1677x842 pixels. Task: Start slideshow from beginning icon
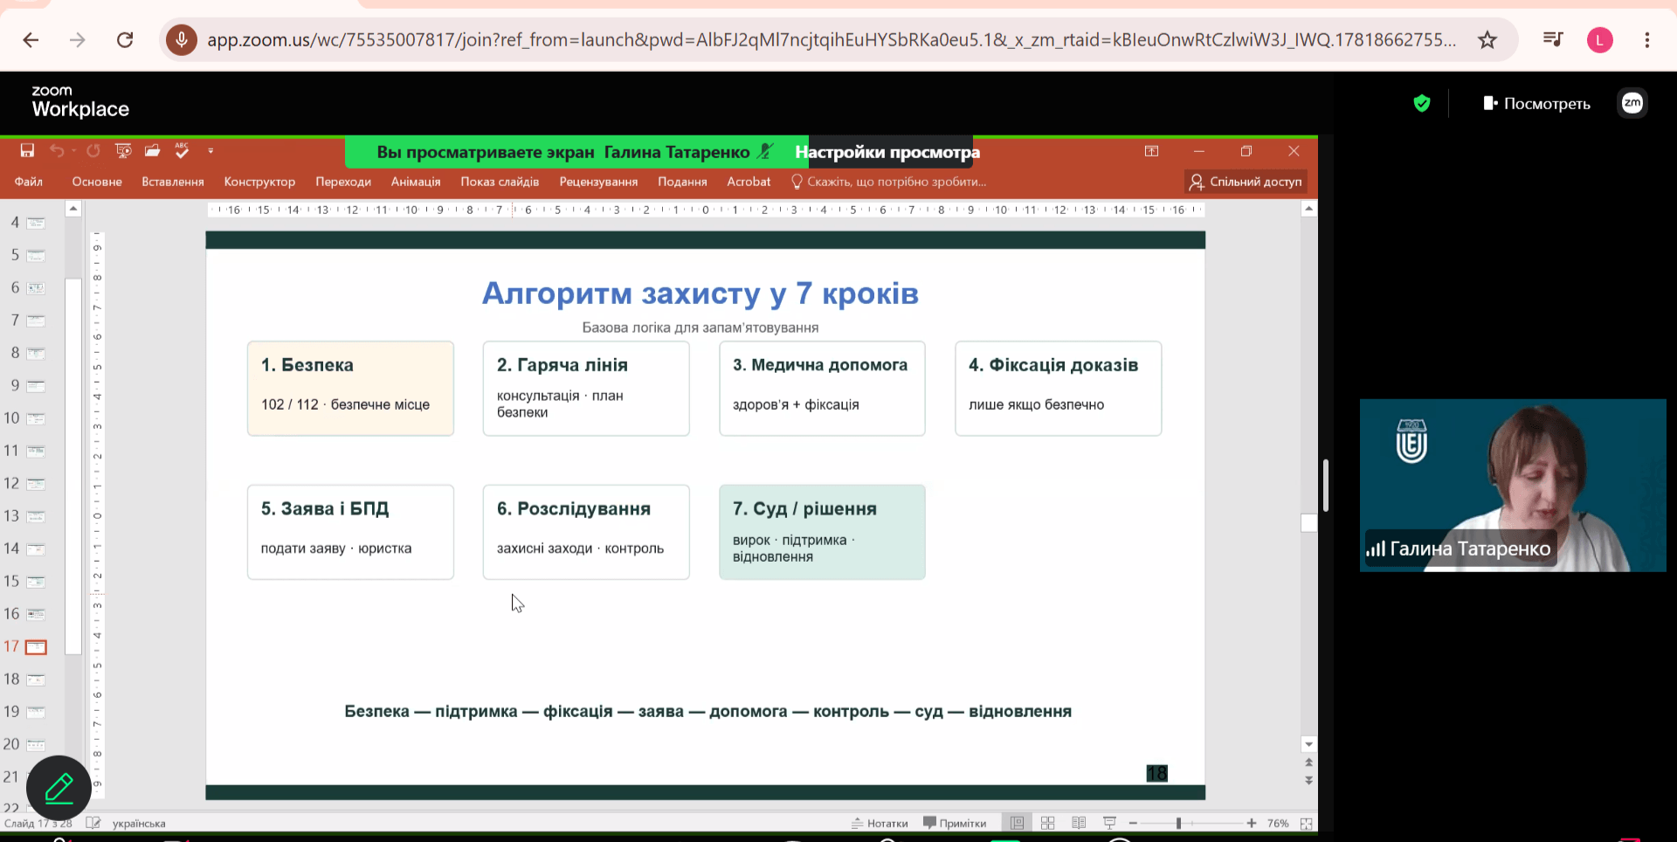(123, 151)
